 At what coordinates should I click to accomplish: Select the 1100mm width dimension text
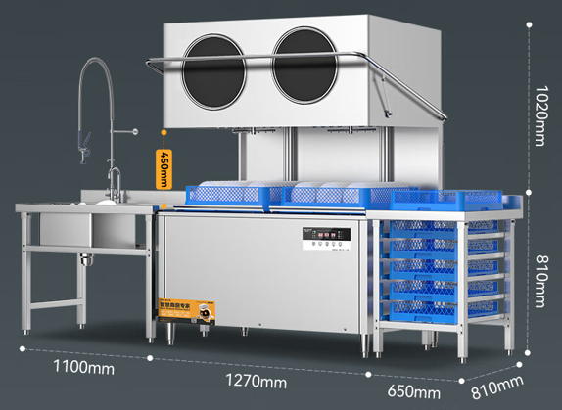(83, 367)
